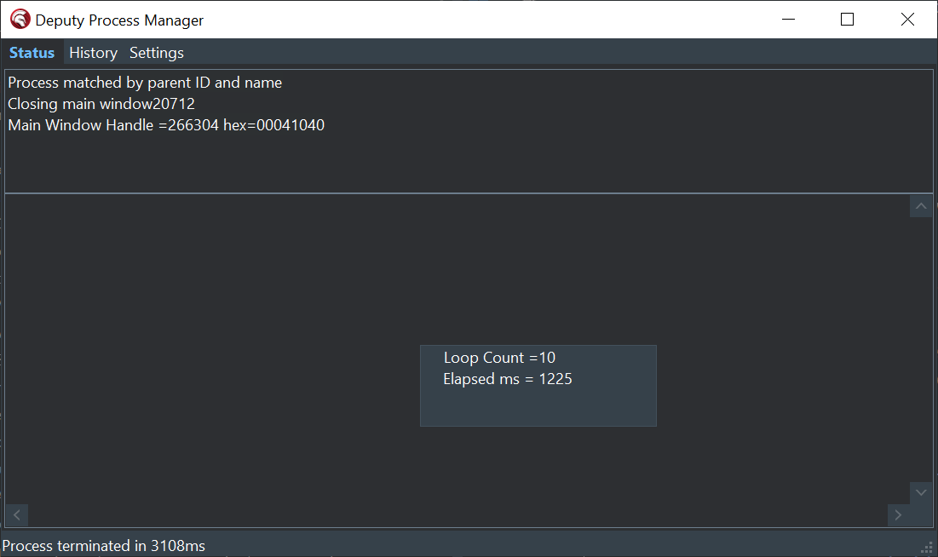Click the up chevron navigation arrow

(920, 206)
